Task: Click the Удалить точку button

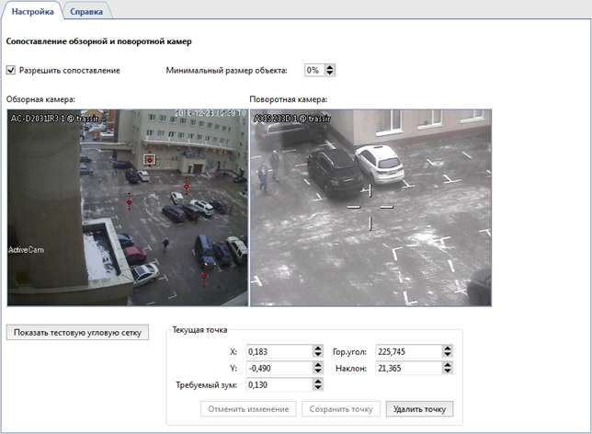Action: (x=419, y=408)
